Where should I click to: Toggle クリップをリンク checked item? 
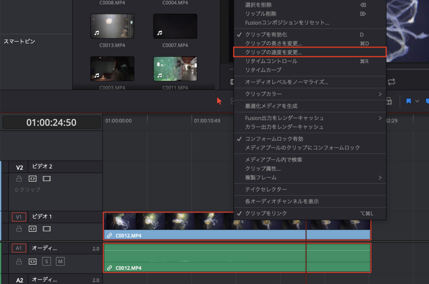[x=310, y=214]
